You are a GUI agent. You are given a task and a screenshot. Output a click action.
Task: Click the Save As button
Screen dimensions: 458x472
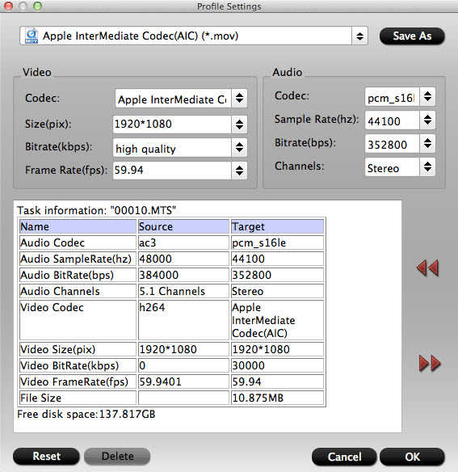coord(412,36)
